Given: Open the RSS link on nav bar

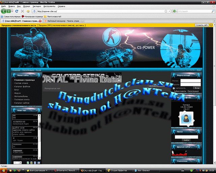Looking at the screenshot, I should click(x=199, y=70).
